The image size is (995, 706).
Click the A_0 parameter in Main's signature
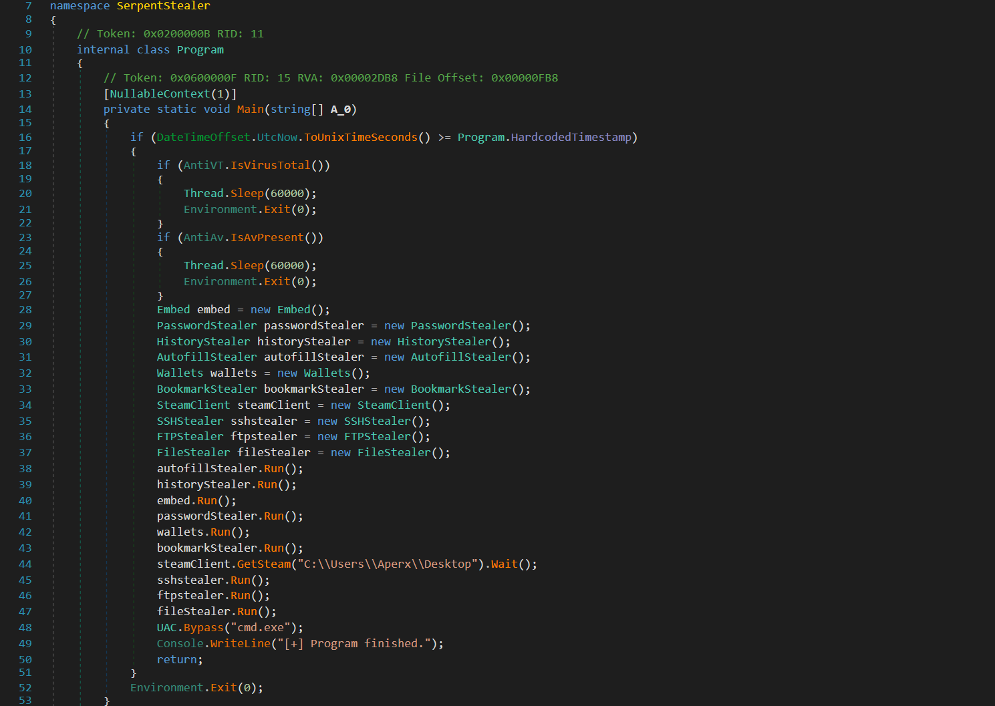pos(341,110)
